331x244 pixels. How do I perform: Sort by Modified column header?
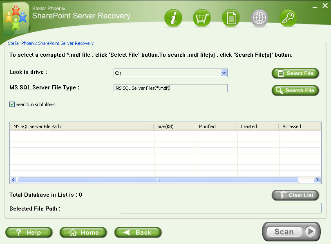216,126
